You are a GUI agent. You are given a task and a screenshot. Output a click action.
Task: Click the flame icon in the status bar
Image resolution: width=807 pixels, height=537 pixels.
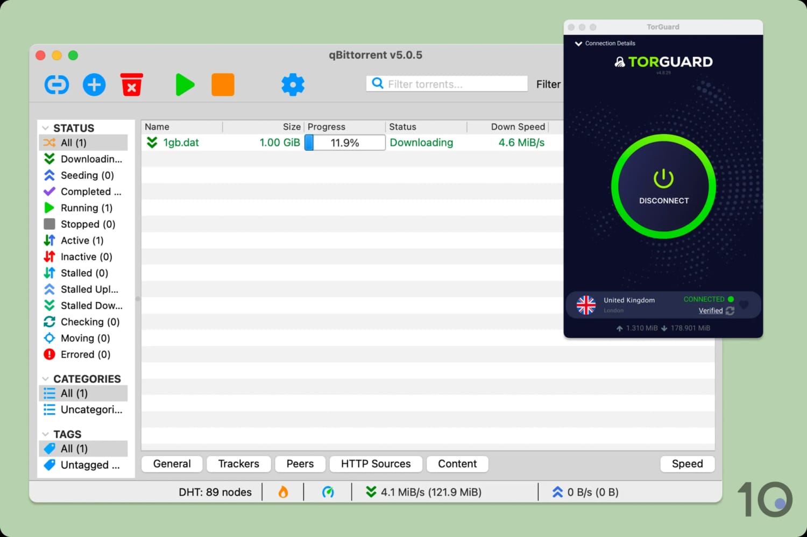284,491
